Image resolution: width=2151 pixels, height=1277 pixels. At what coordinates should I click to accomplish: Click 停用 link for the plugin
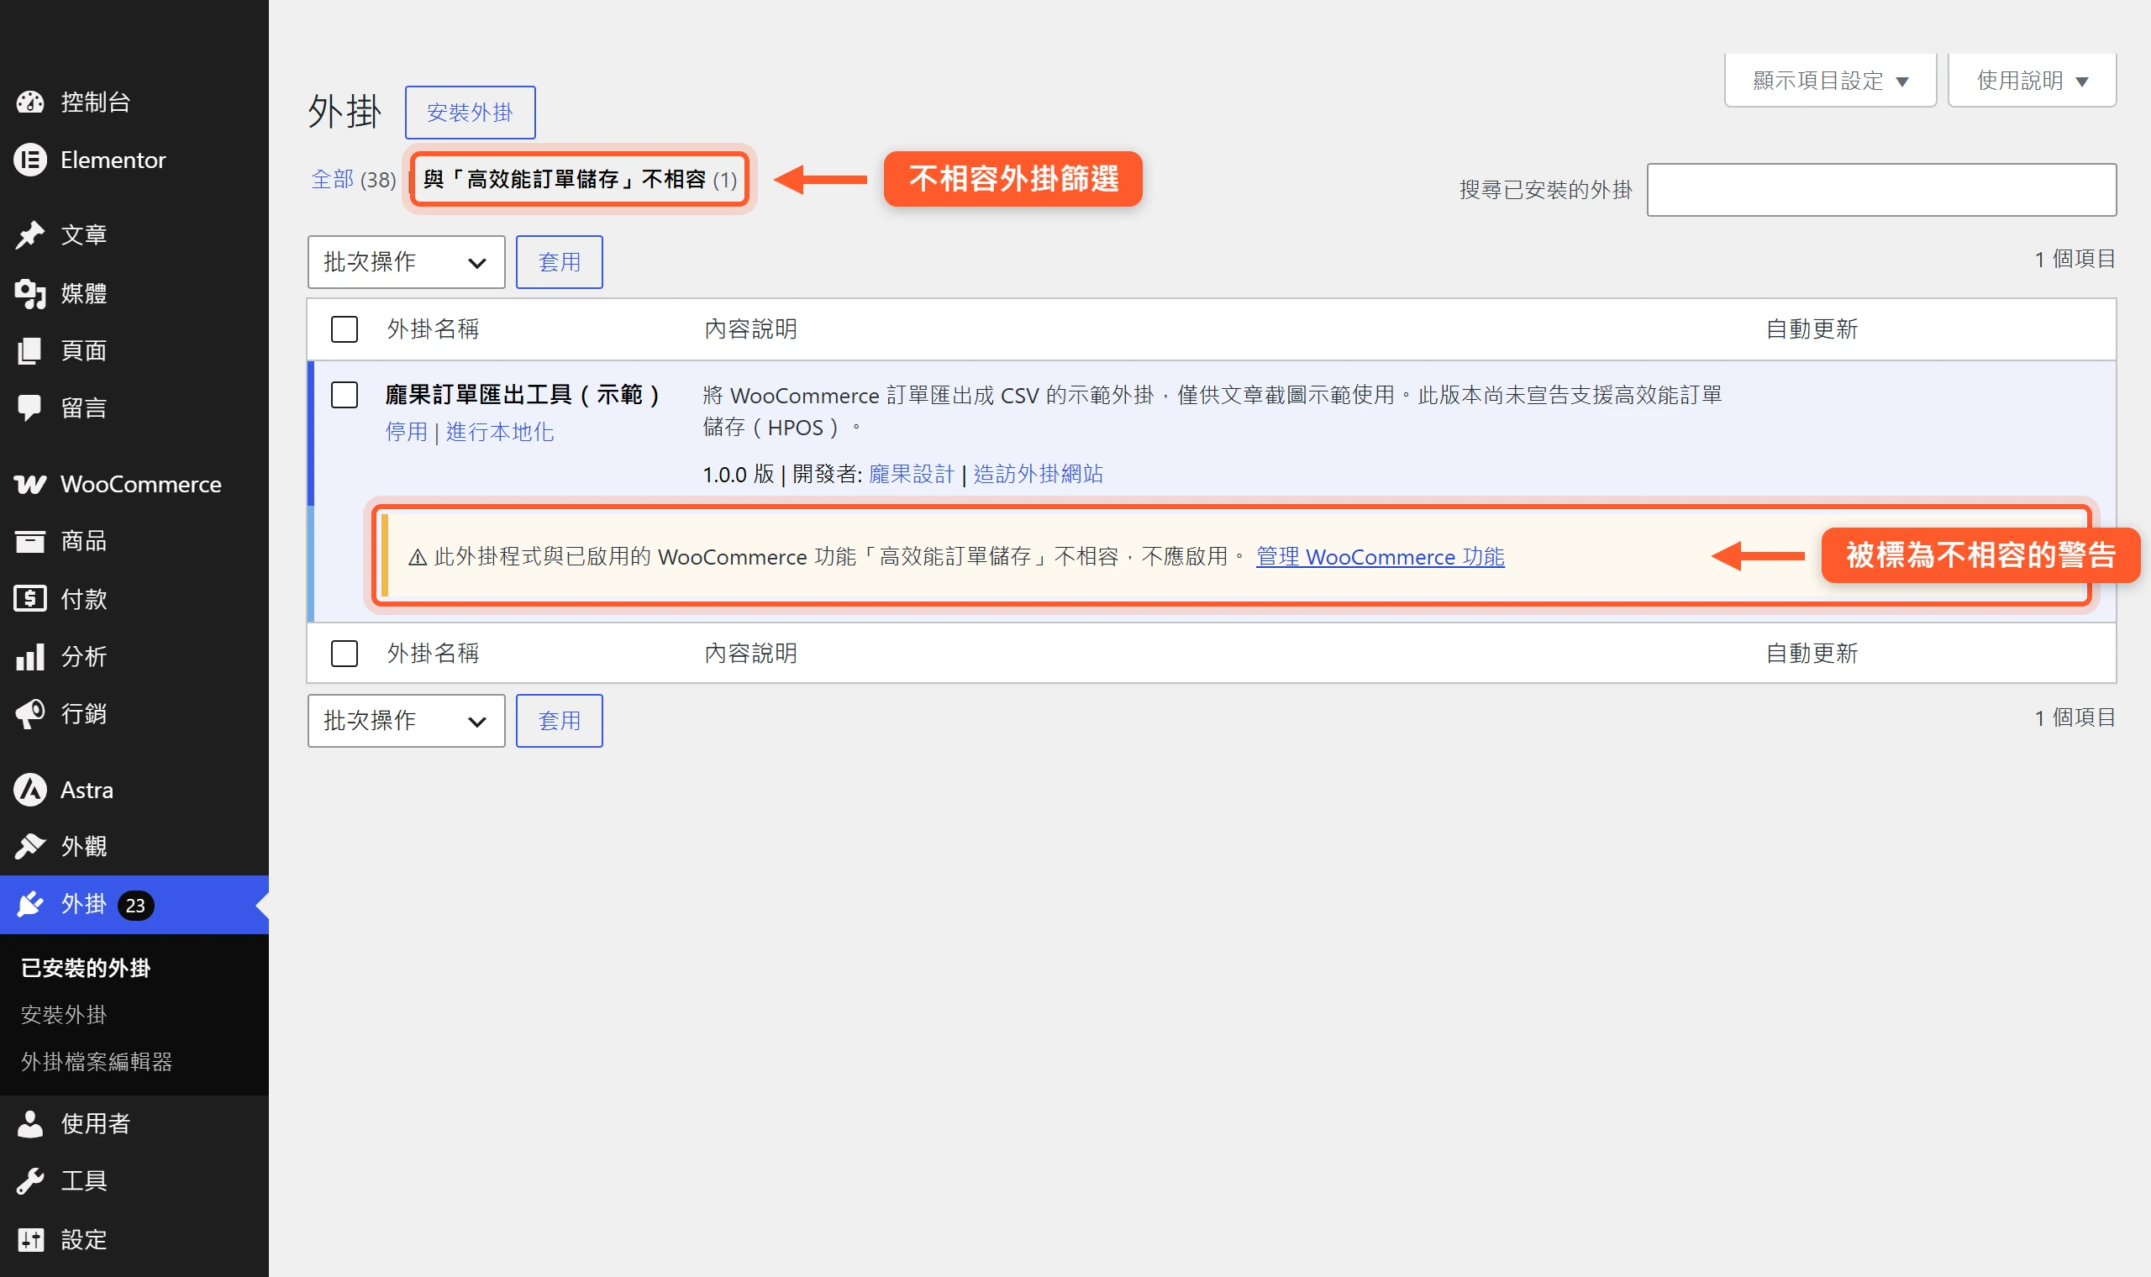[x=406, y=432]
